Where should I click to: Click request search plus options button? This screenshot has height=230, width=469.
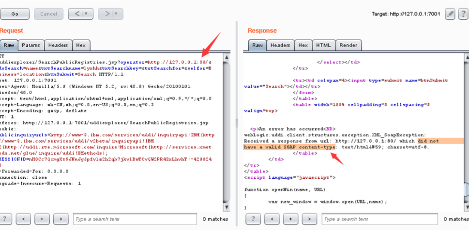pyautogui.click(x=42, y=219)
